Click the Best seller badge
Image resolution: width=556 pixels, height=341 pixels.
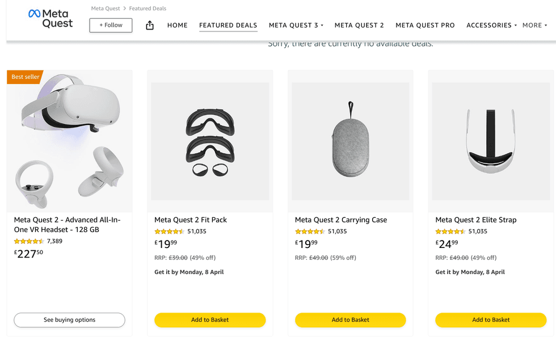tap(26, 77)
